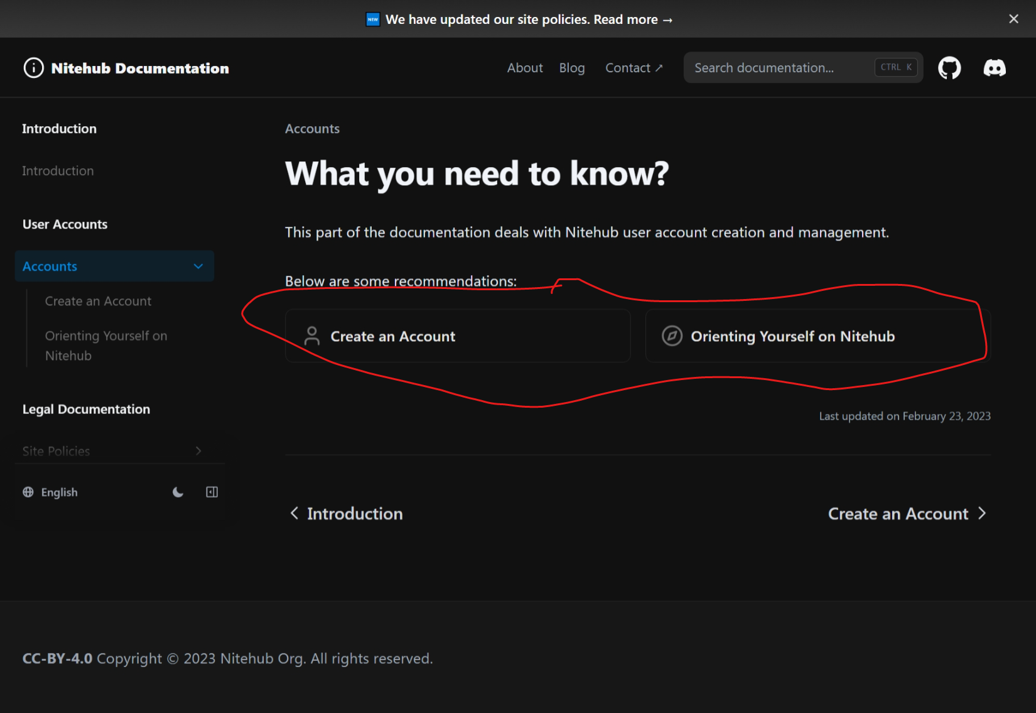Open the About page
Viewport: 1036px width, 713px height.
(525, 68)
